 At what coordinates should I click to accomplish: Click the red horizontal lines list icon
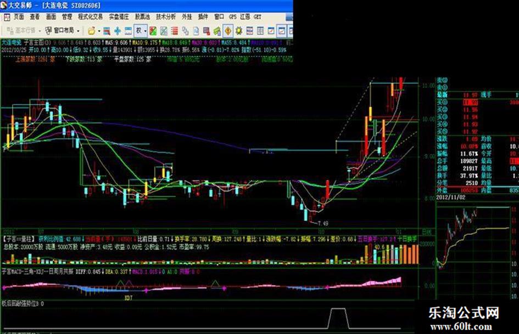(175, 31)
